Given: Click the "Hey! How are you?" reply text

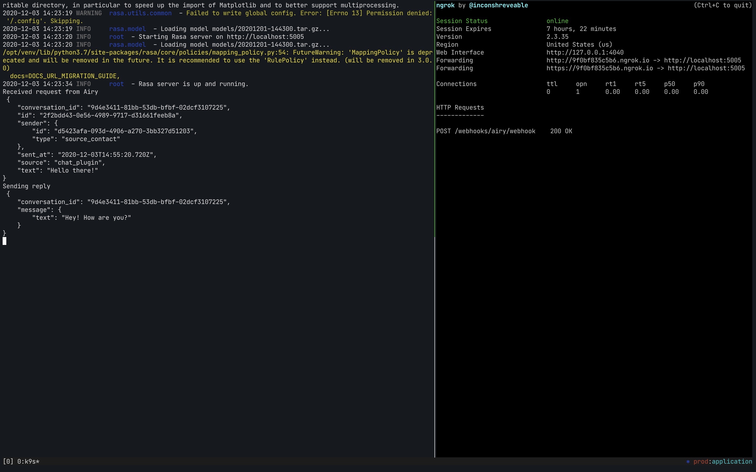Looking at the screenshot, I should pyautogui.click(x=96, y=218).
